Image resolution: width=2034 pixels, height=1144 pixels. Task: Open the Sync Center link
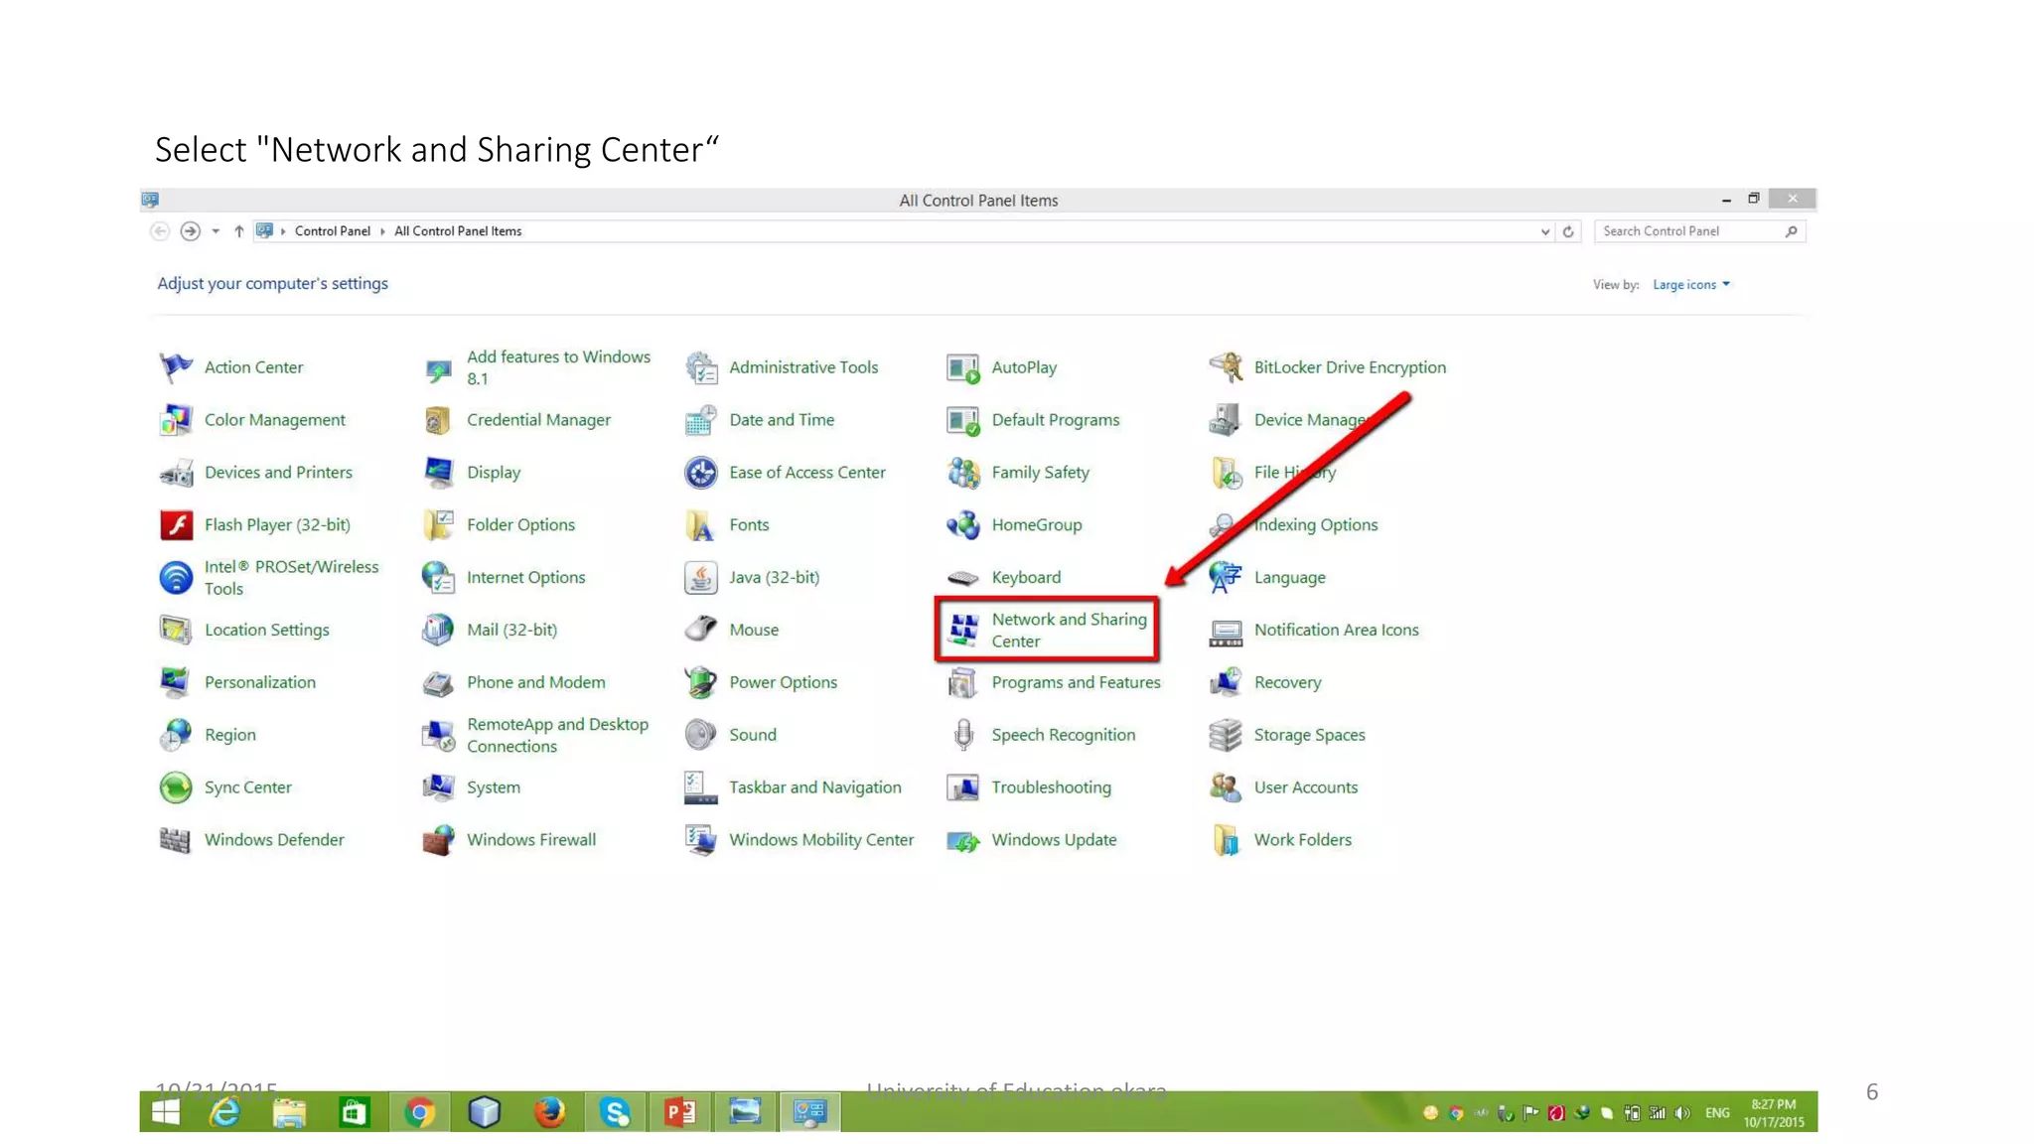point(247,788)
